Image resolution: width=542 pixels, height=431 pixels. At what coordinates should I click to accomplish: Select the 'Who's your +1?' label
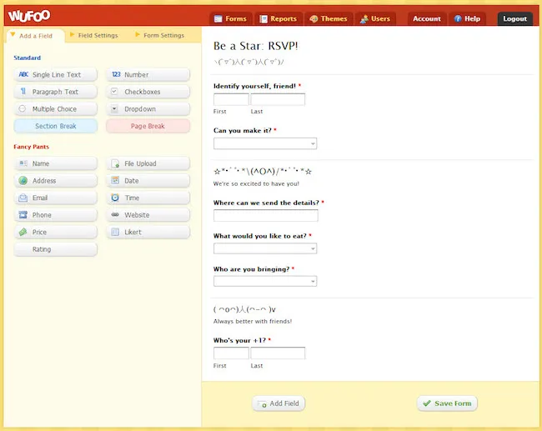tap(239, 340)
